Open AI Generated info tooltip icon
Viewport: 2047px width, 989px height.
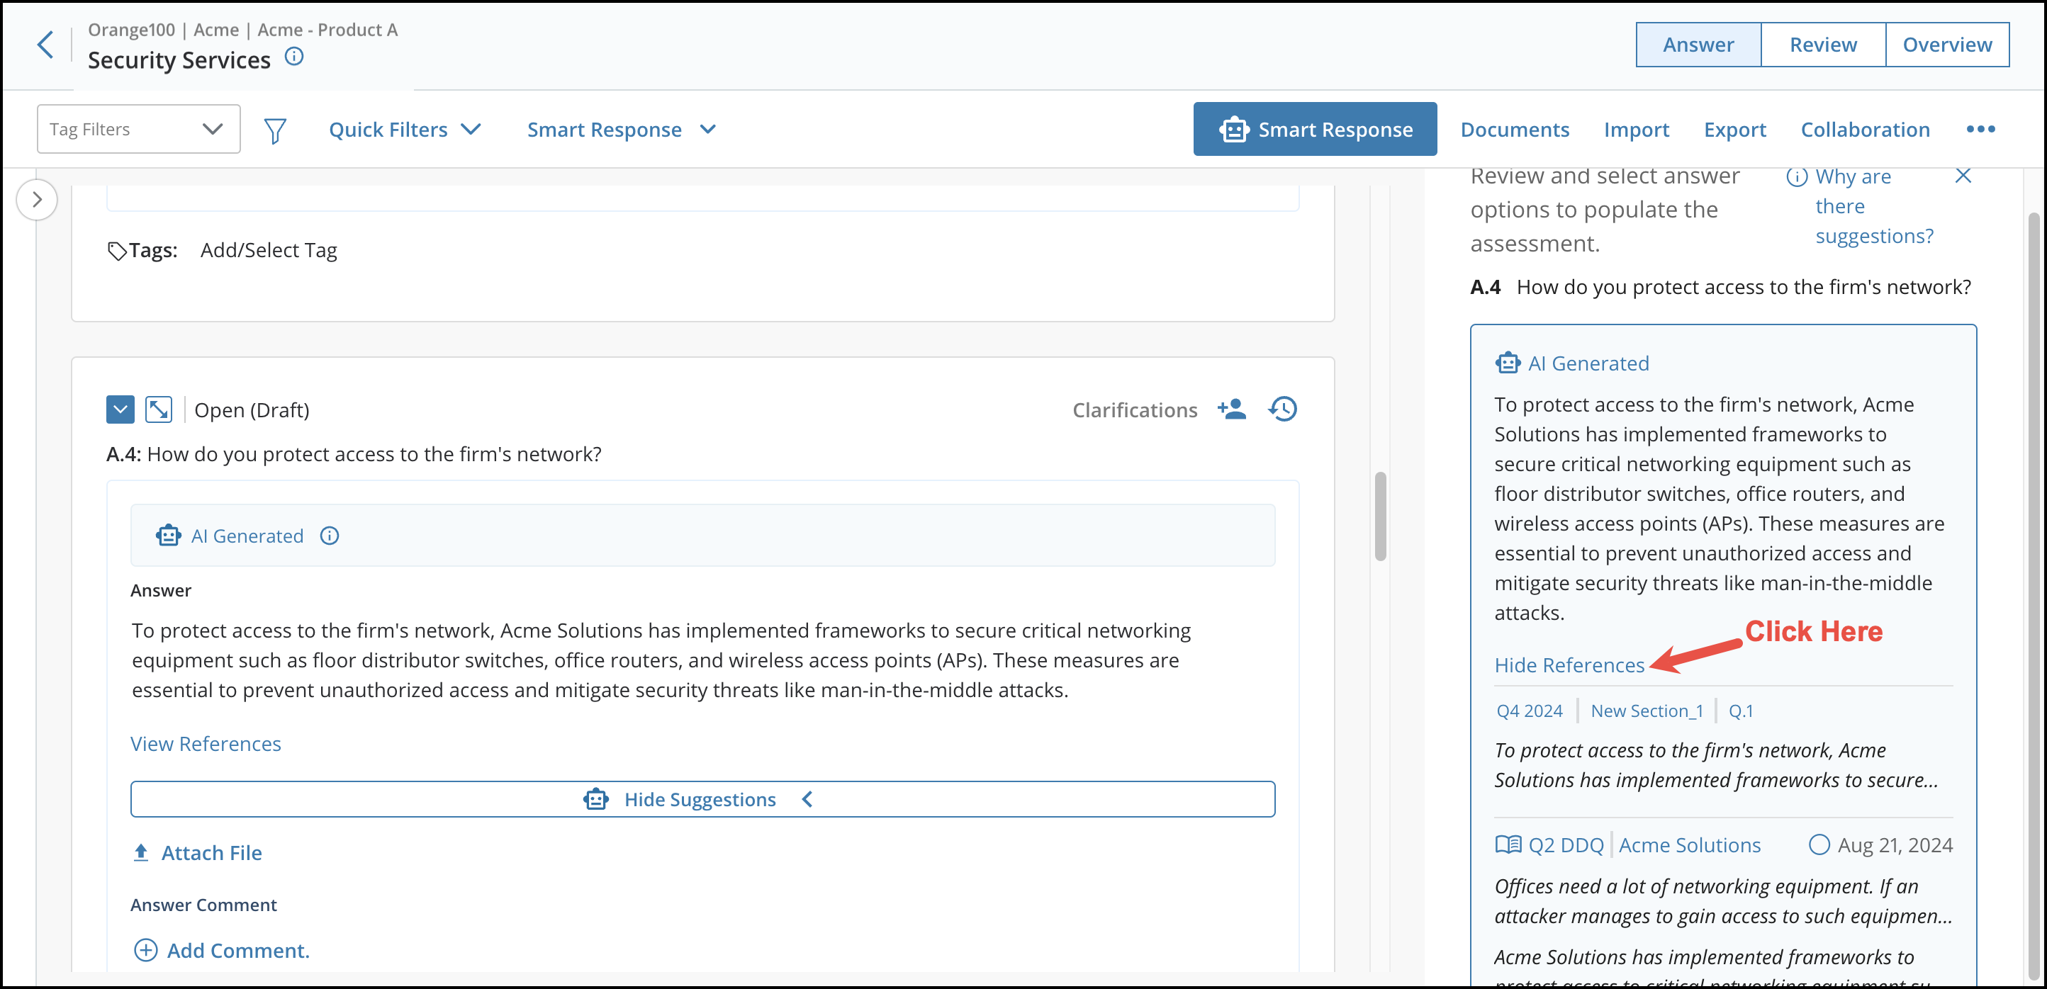pyautogui.click(x=330, y=536)
